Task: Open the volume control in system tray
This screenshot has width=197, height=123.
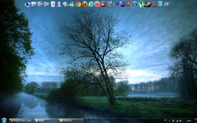Action: tap(180, 121)
